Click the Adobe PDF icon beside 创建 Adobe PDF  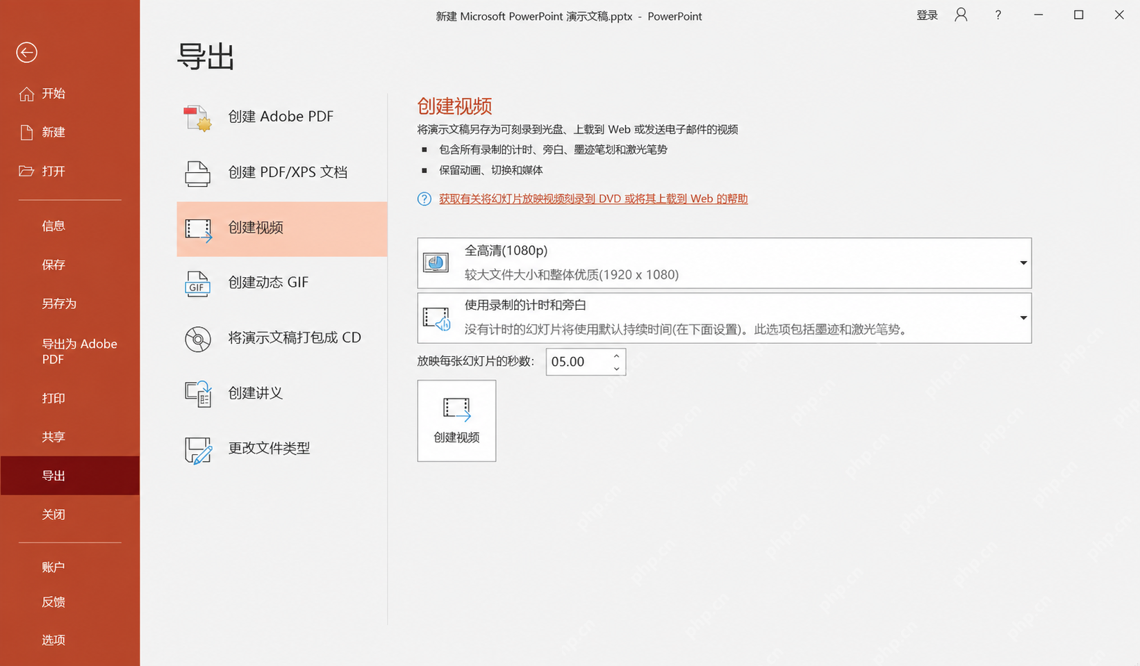[197, 117]
